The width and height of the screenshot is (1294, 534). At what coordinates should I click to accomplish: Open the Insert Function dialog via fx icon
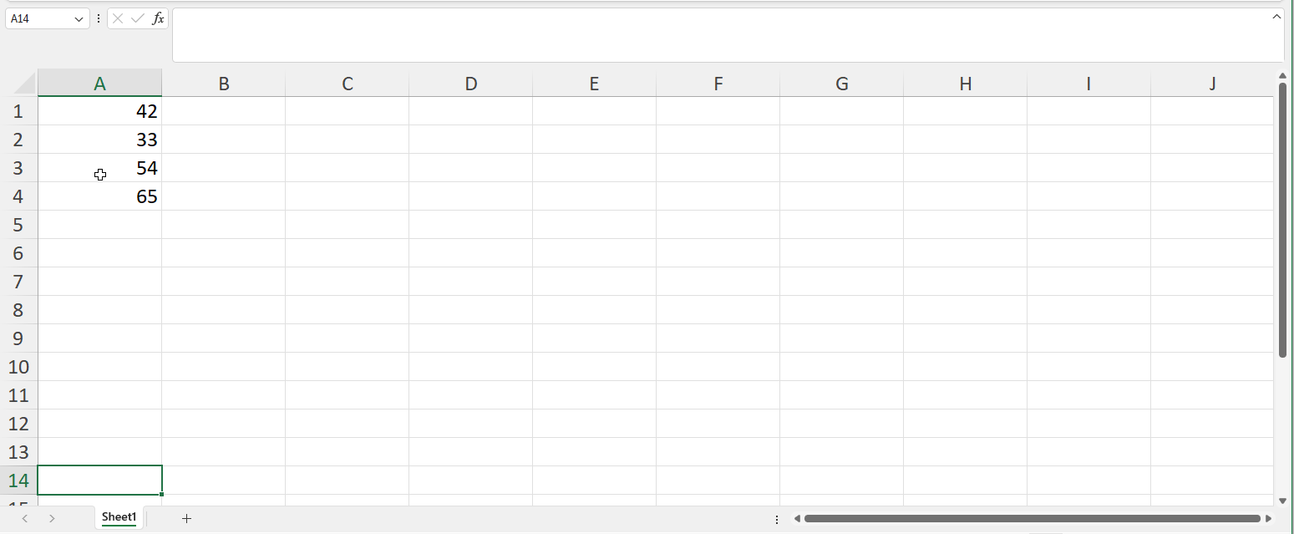pyautogui.click(x=158, y=18)
